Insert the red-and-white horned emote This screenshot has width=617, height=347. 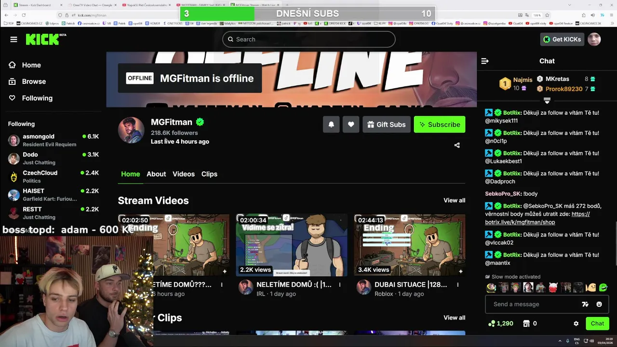pyautogui.click(x=553, y=288)
